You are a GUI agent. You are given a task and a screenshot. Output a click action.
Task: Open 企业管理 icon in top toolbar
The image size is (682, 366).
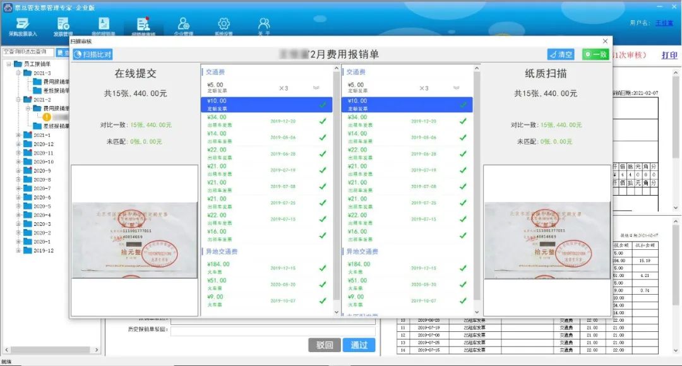click(183, 25)
